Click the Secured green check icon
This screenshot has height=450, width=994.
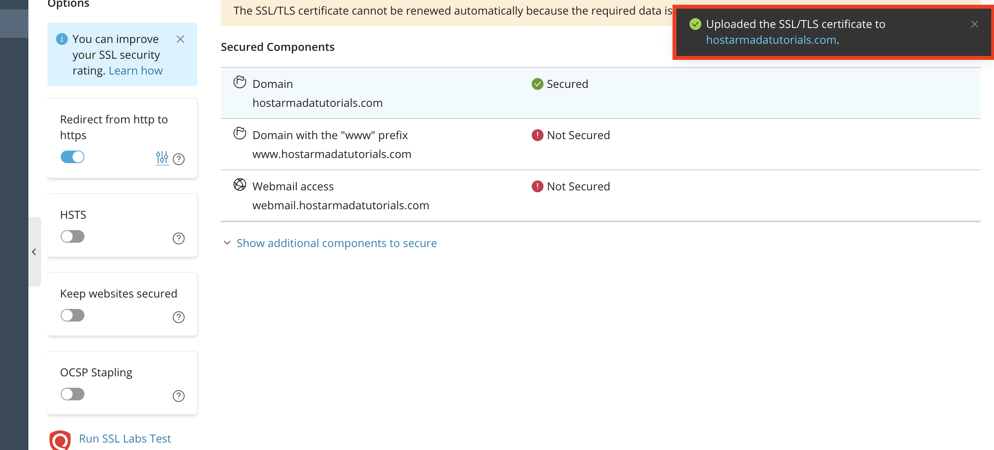[x=537, y=84]
